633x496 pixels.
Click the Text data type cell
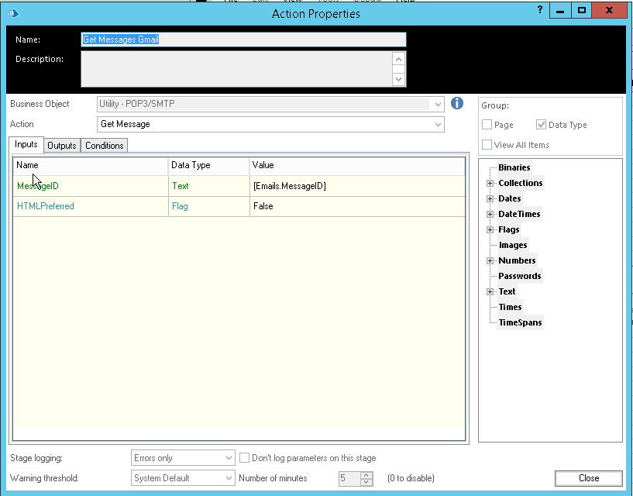[209, 186]
